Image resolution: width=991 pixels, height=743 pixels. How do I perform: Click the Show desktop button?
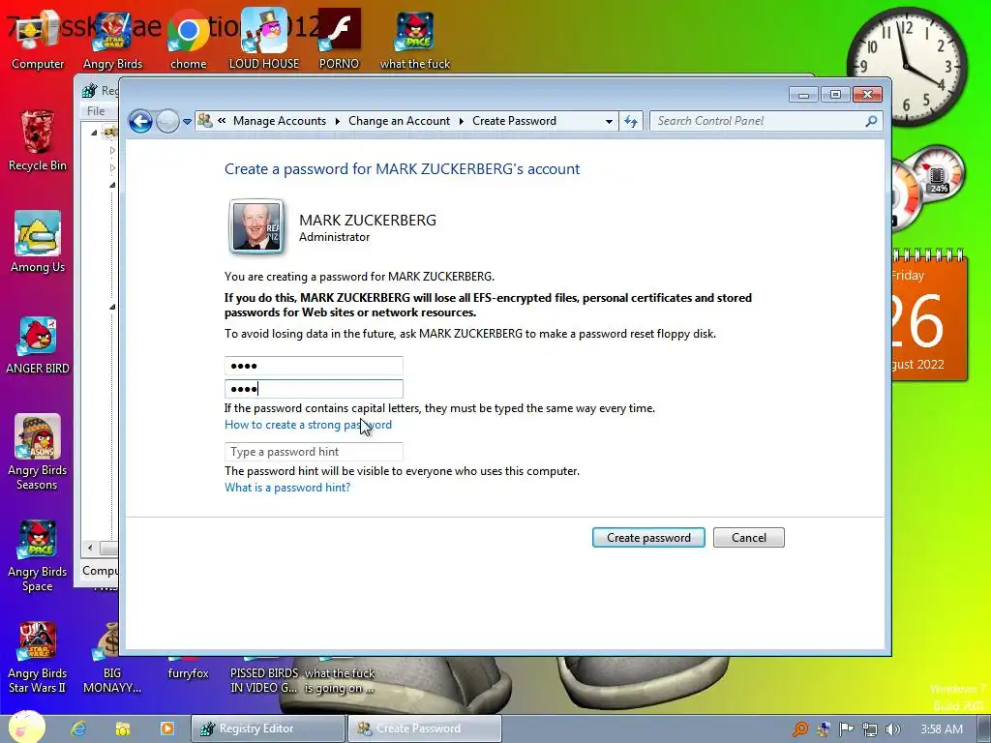tap(983, 728)
